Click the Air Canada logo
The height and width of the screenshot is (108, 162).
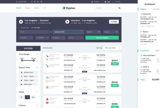tap(47, 103)
